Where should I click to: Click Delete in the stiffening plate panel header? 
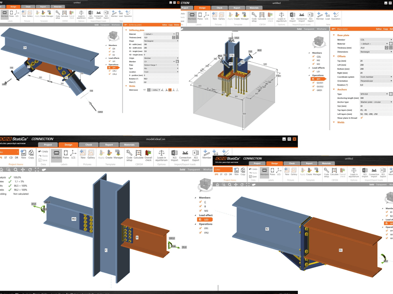177,25
